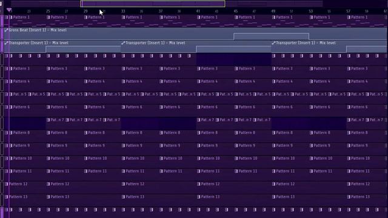Select Pattern 13 clip label at bar 57
Screen dimensions: 388x218
(360, 197)
